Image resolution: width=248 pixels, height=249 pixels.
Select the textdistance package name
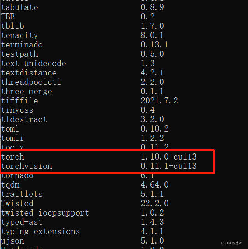point(29,73)
